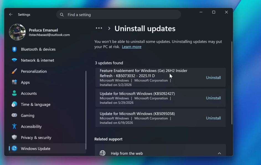Click the Find a setting search box

tap(118, 15)
